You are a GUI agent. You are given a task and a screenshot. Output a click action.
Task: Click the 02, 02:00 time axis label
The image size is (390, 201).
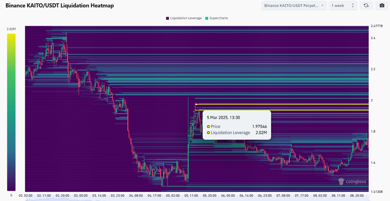point(26,196)
